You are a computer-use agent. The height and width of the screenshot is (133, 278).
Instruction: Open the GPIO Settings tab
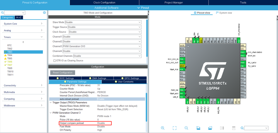pyautogui.click(x=130, y=78)
